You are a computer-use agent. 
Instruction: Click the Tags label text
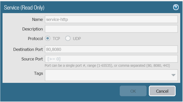pos(38,73)
